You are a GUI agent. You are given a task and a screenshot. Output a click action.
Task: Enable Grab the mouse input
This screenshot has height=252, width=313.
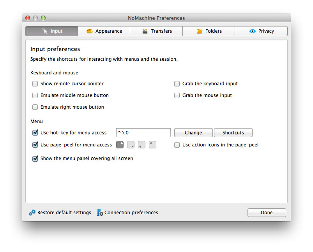[x=177, y=95]
